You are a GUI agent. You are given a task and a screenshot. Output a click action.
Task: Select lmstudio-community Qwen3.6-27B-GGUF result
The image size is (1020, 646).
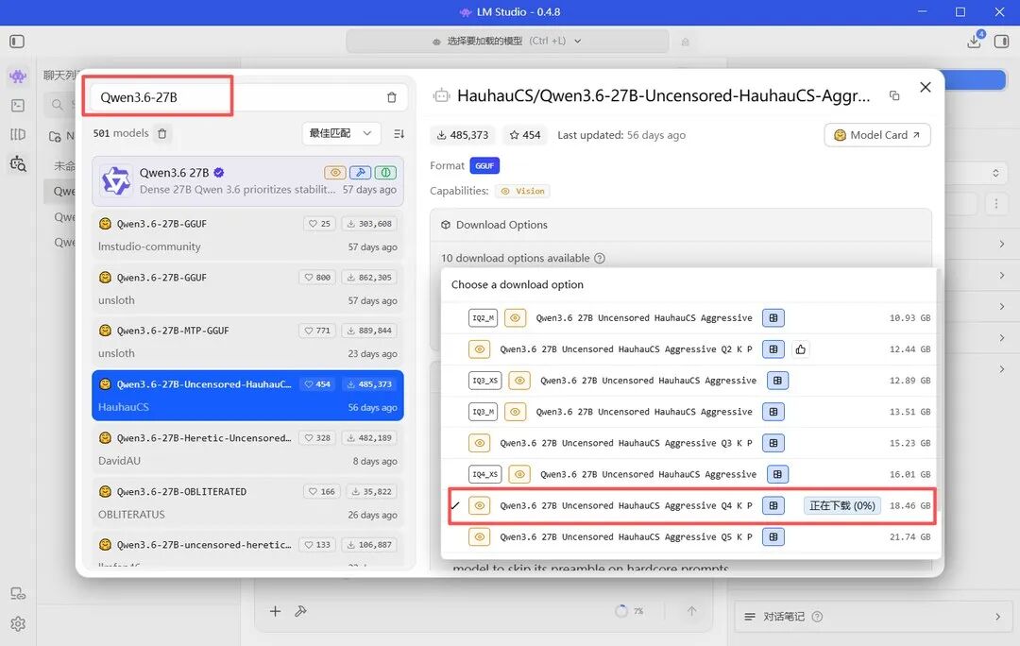(247, 235)
